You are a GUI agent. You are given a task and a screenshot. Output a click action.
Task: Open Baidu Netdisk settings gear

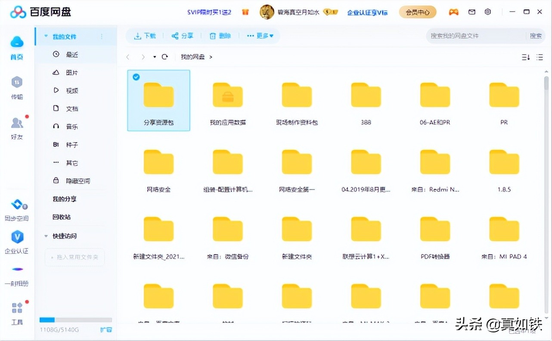click(x=487, y=12)
